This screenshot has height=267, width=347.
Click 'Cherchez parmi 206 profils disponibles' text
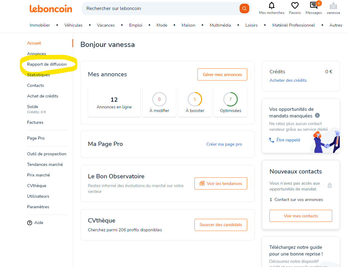pos(125,230)
